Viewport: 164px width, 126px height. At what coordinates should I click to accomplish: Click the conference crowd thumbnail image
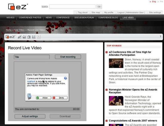(x=116, y=63)
